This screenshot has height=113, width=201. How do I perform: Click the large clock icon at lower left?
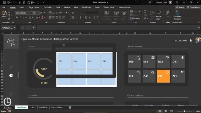click(x=8, y=102)
